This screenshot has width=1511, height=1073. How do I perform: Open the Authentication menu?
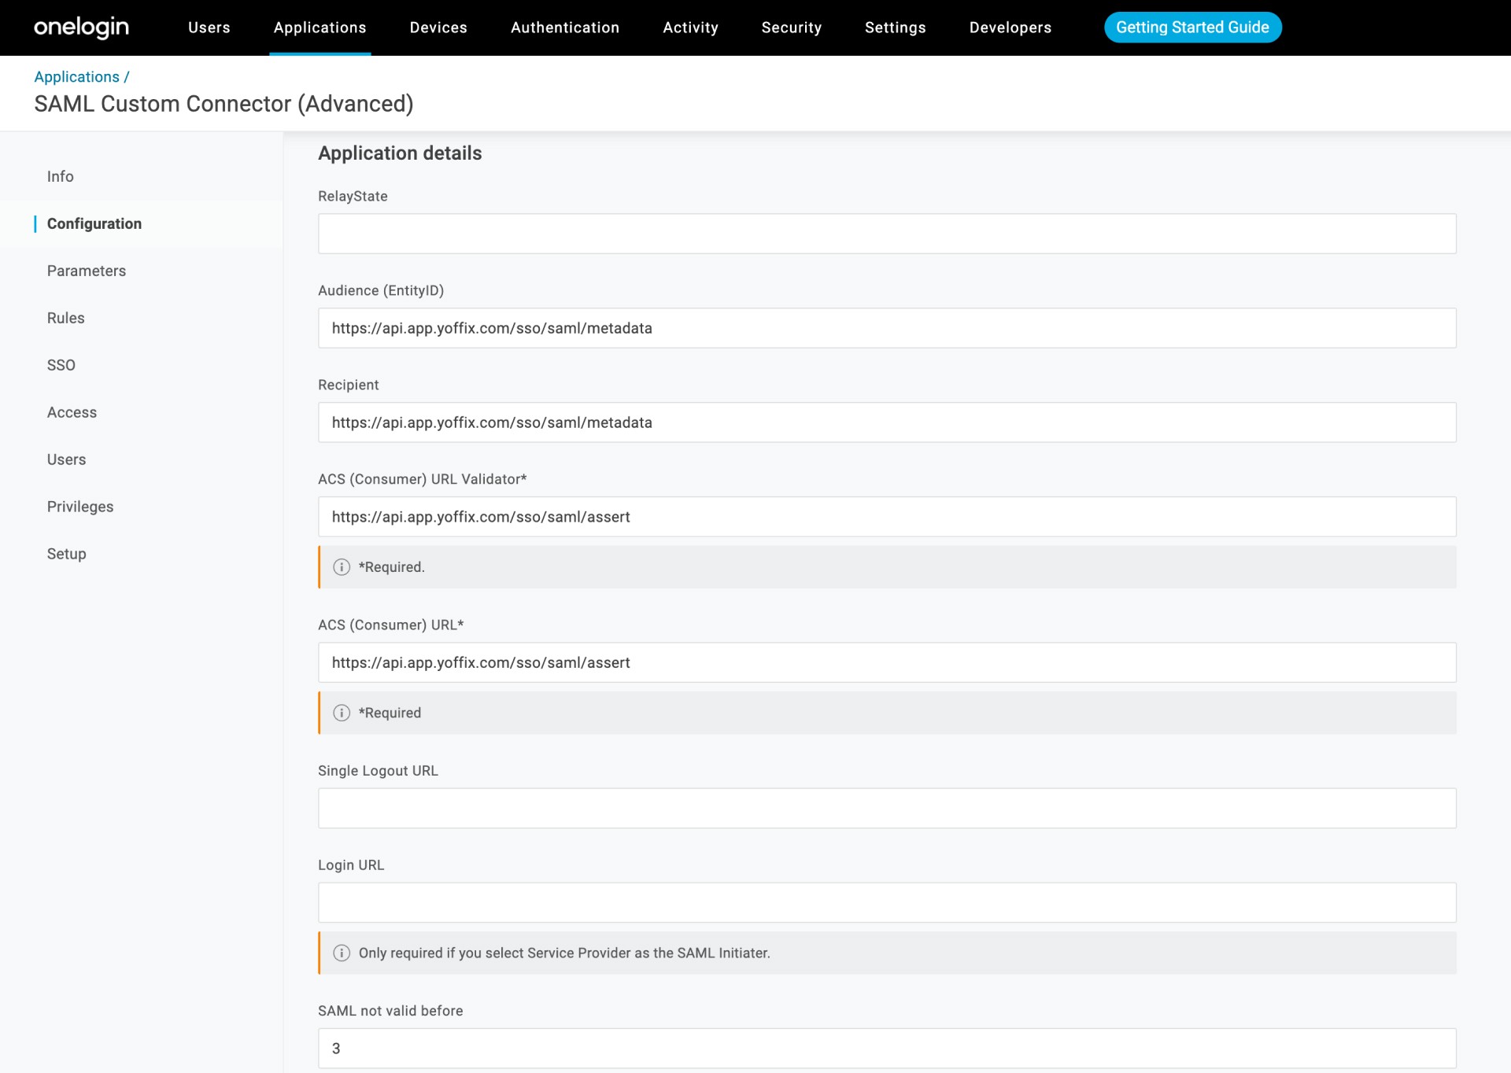(564, 28)
